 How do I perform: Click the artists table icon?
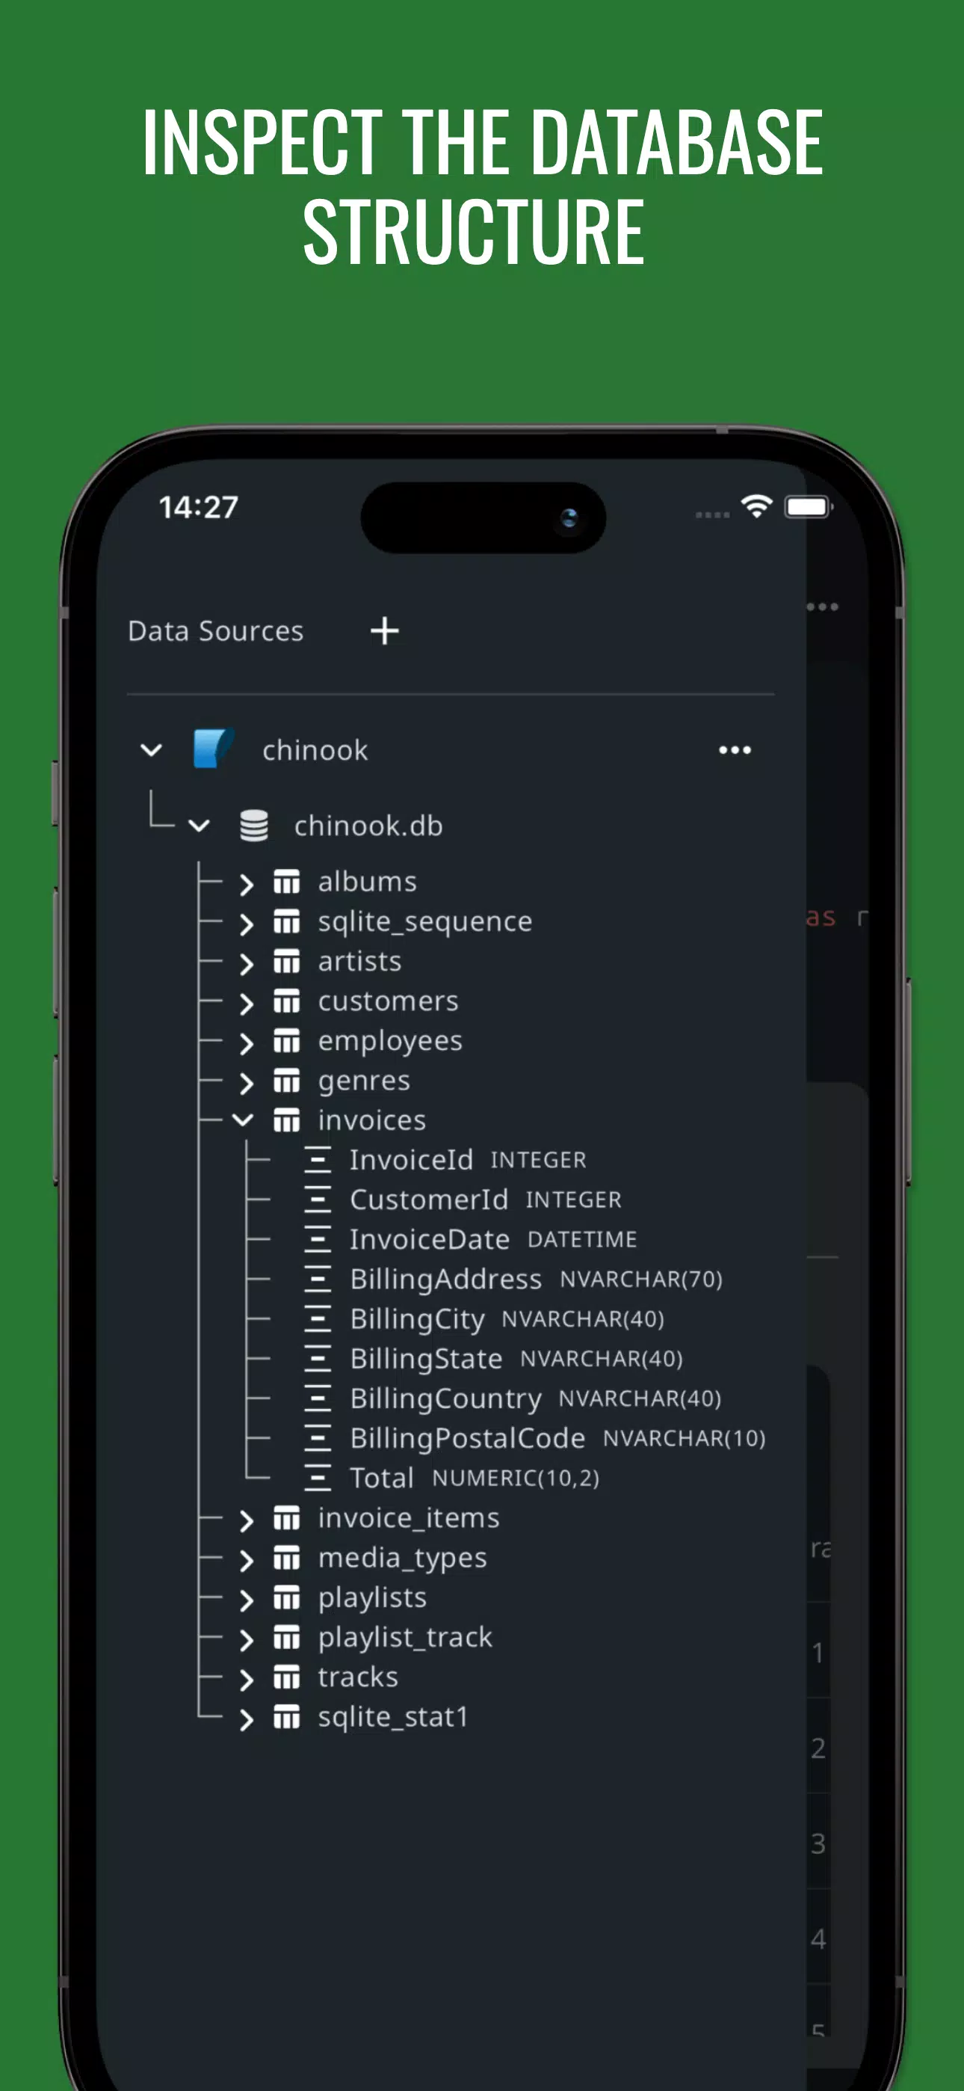click(x=286, y=961)
